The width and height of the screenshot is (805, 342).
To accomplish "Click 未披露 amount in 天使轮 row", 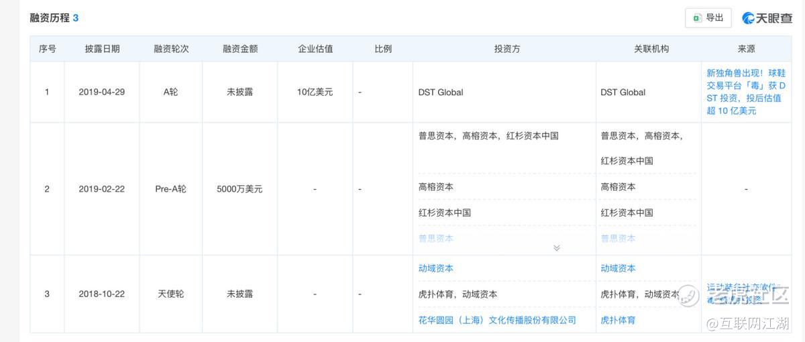I will pos(240,294).
